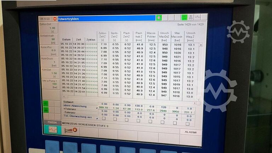Open the cyan process chart icon
The height and width of the screenshot is (153, 272).
(52, 130)
